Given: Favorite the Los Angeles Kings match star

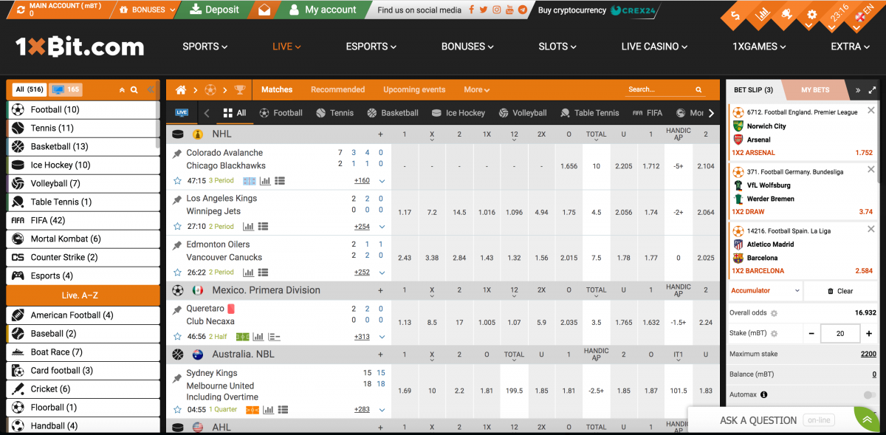Looking at the screenshot, I should [x=177, y=227].
